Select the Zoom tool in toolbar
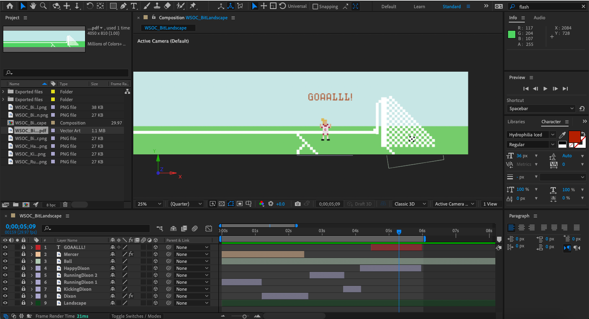The width and height of the screenshot is (589, 319). (x=43, y=6)
